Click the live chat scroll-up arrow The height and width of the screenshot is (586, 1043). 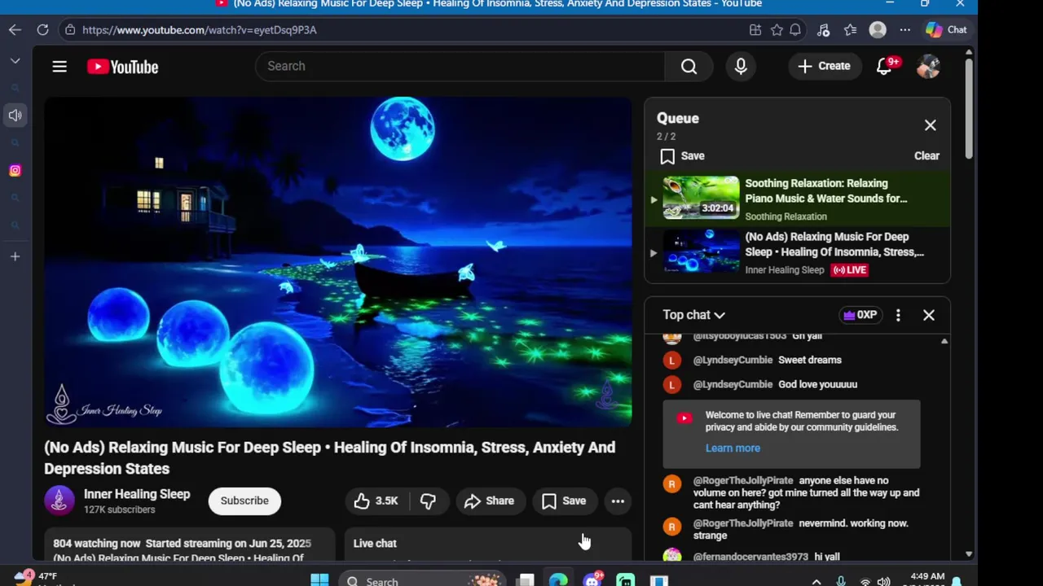click(x=944, y=341)
